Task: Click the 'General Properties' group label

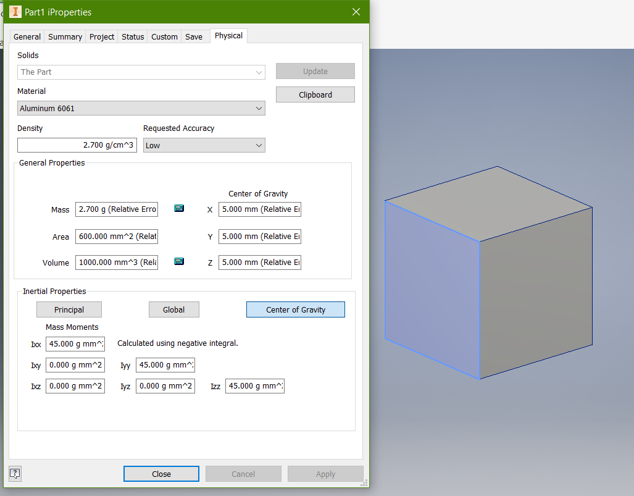Action: click(52, 162)
